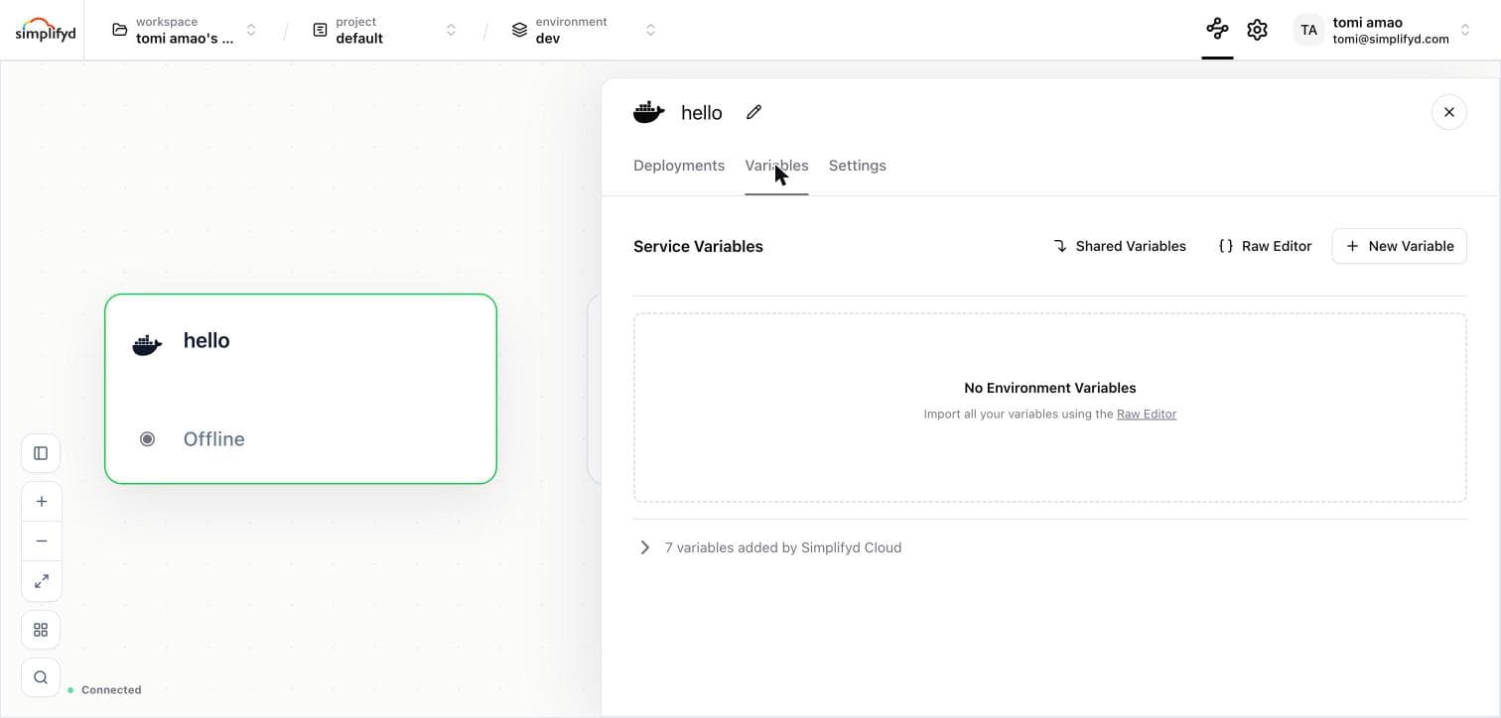Click the folder icon beside workspace
The width and height of the screenshot is (1501, 718).
119,30
